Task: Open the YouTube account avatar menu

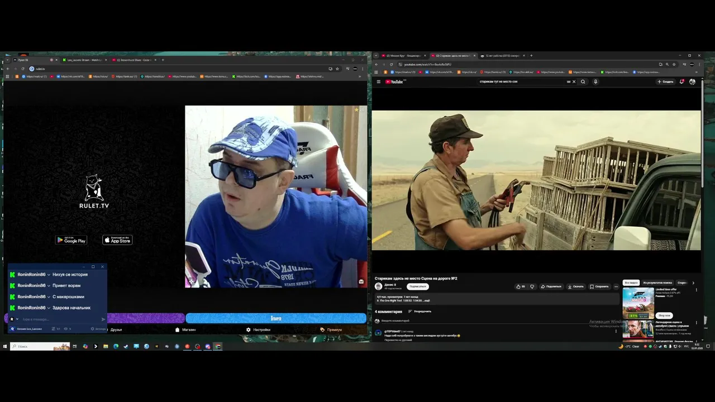Action: [693, 82]
